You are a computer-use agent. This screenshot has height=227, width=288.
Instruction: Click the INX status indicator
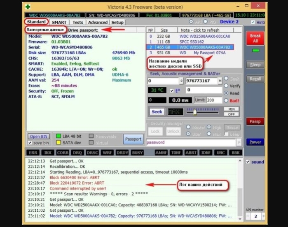48,153
